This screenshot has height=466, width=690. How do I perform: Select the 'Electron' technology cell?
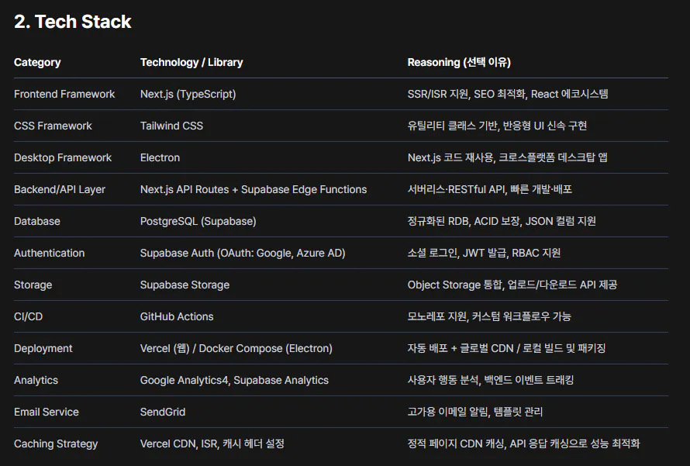[x=160, y=157]
